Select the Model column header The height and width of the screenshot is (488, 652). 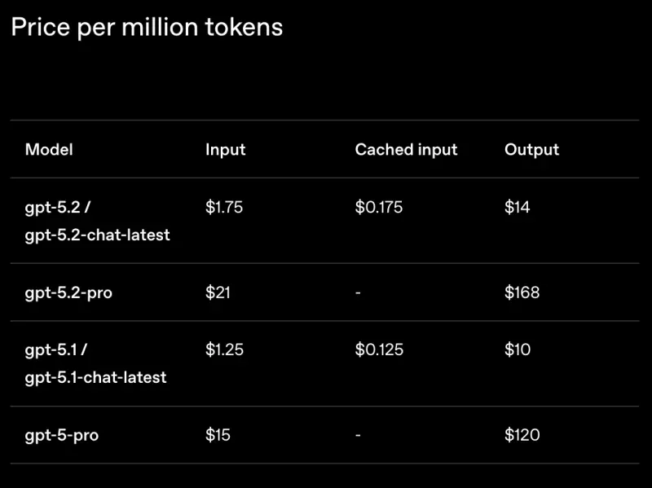point(49,149)
